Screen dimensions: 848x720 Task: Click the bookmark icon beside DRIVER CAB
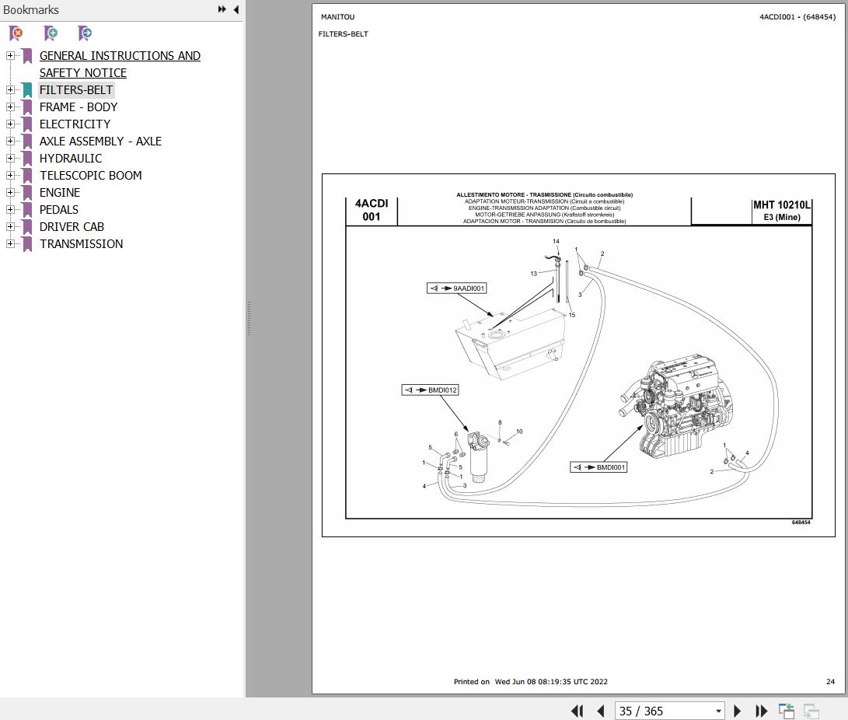pyautogui.click(x=27, y=227)
